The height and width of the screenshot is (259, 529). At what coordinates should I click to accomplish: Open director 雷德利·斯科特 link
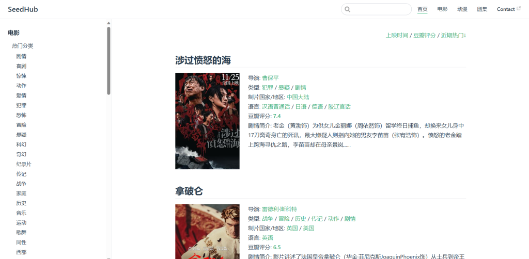pyautogui.click(x=279, y=209)
